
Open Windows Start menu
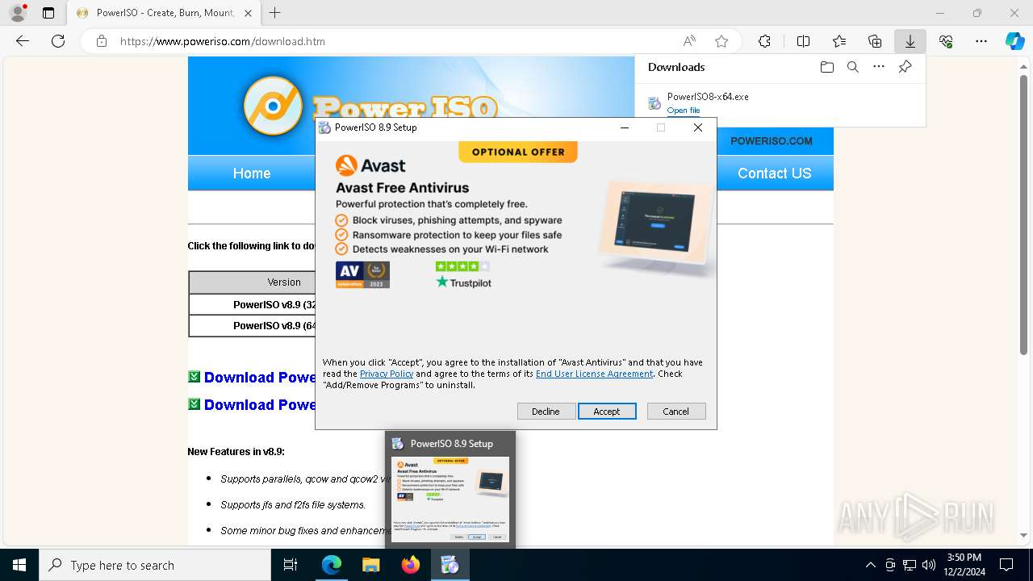(x=19, y=565)
